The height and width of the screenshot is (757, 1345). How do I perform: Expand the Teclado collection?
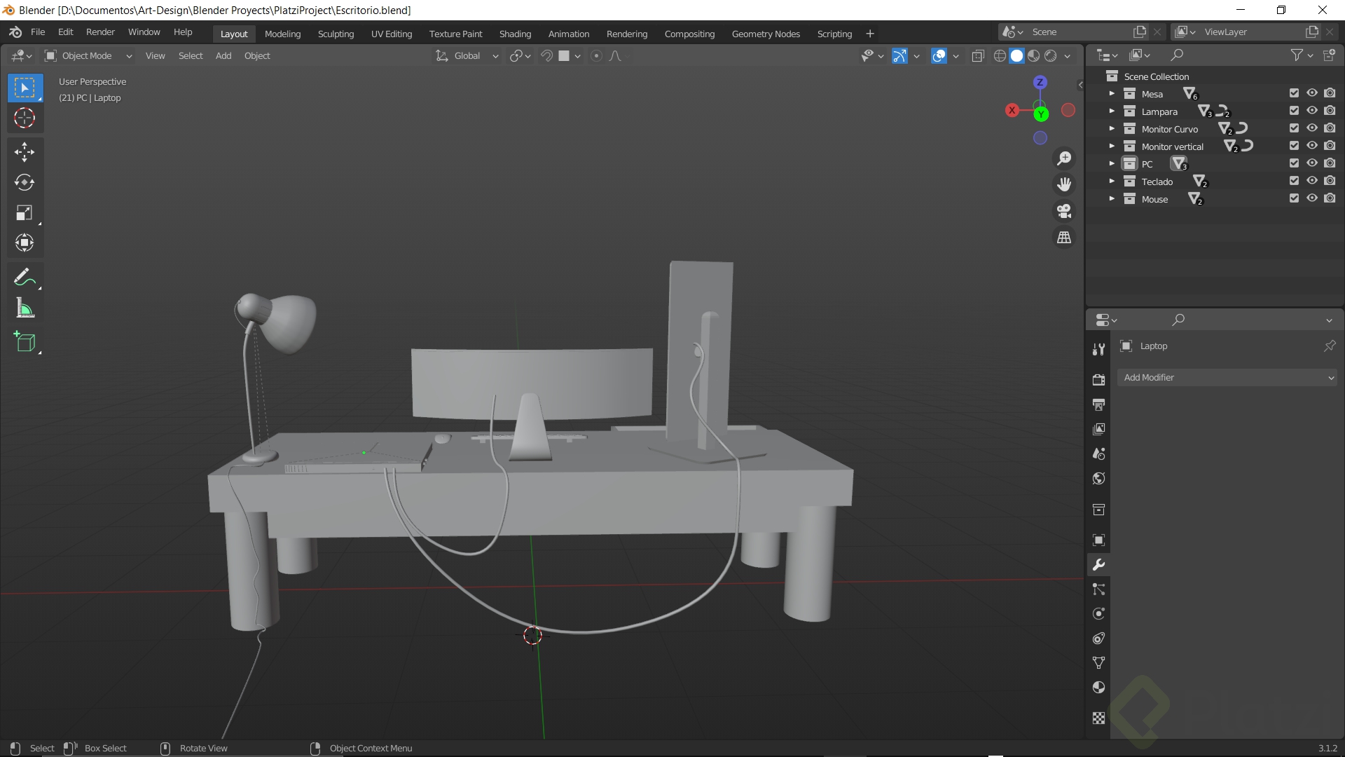point(1112,181)
